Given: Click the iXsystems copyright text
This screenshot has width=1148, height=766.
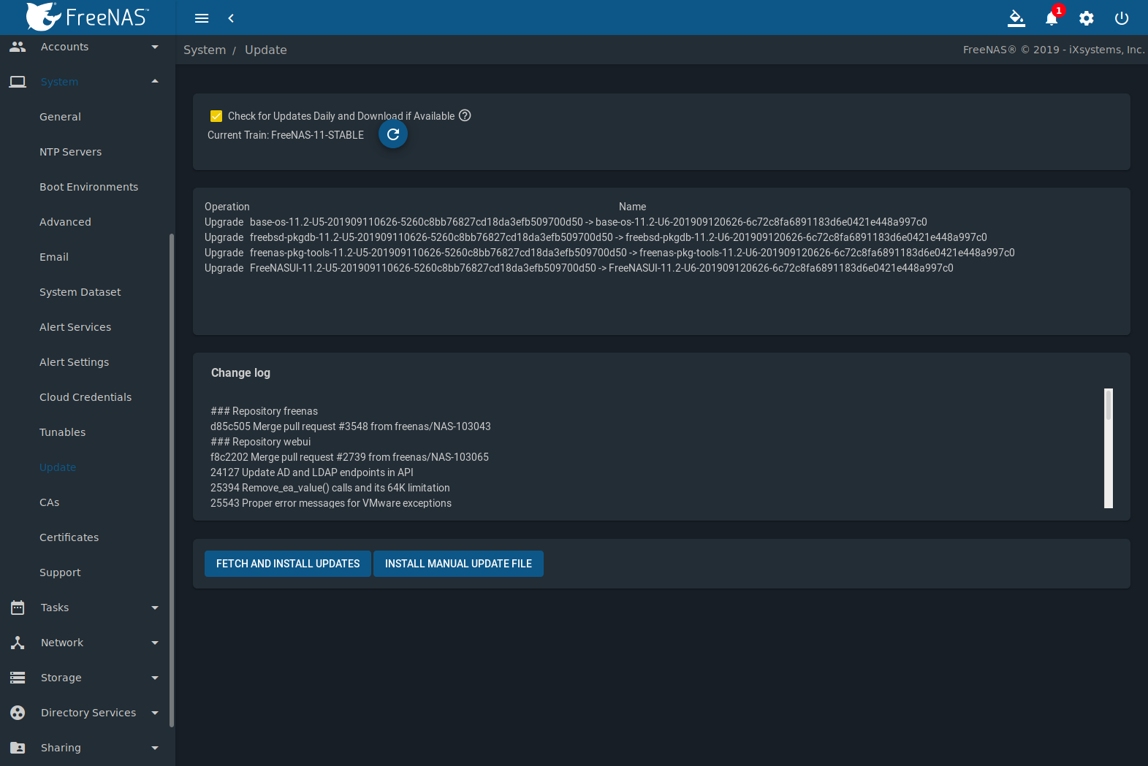Looking at the screenshot, I should point(1054,50).
